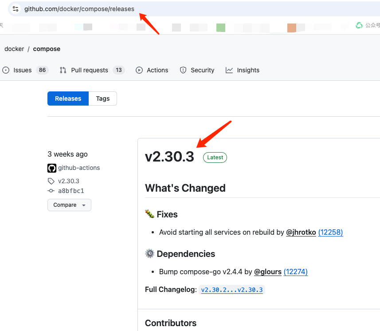
Task: Click the site info icon in address bar
Action: click(x=16, y=9)
